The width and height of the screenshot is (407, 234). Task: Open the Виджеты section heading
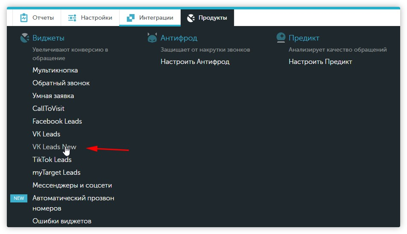pyautogui.click(x=48, y=38)
